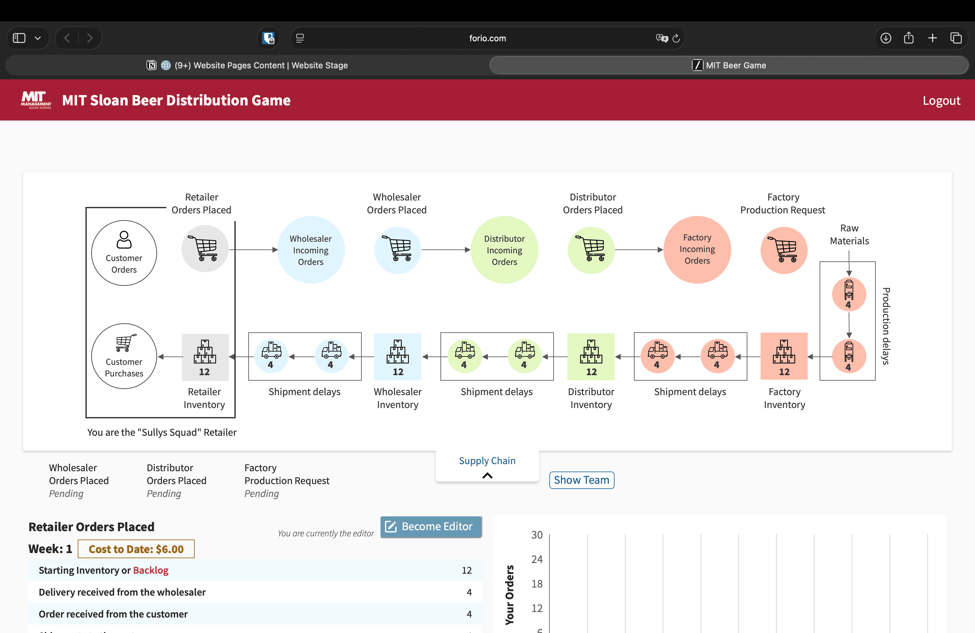Click the Safari share icon

tap(909, 38)
